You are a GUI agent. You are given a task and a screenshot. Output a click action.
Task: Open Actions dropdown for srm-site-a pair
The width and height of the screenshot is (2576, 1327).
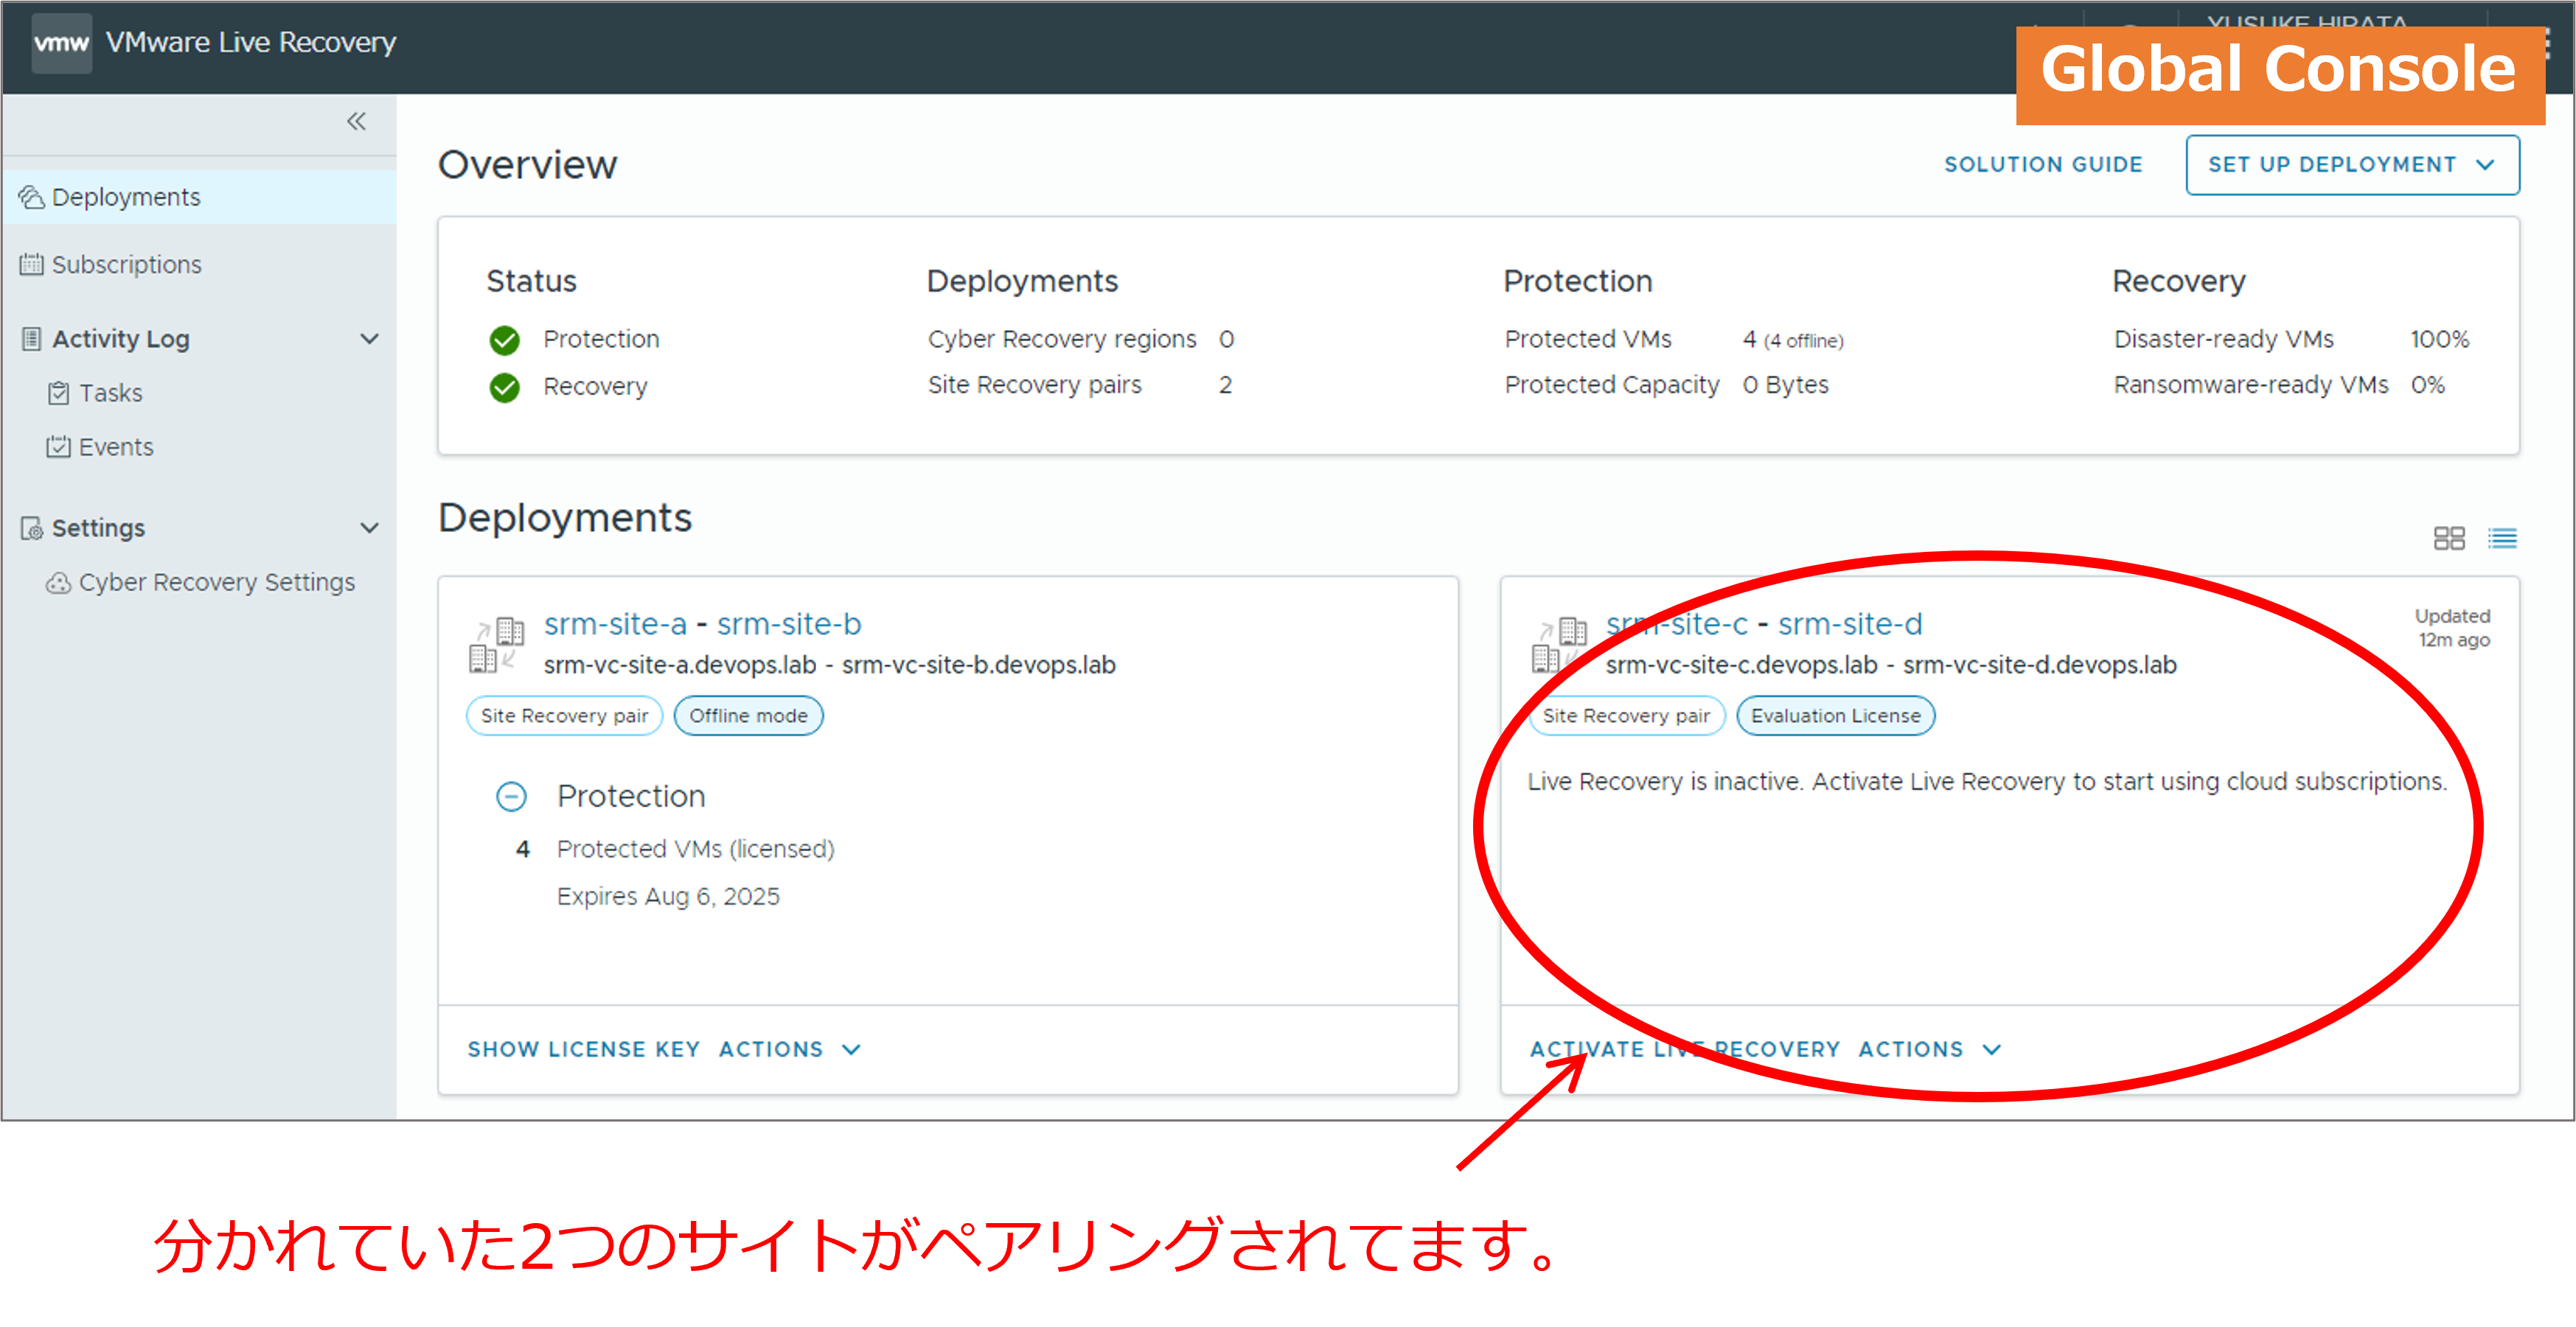click(790, 1049)
